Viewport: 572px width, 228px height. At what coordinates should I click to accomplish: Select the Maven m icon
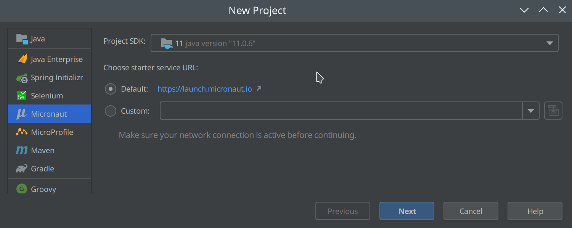[x=22, y=150]
